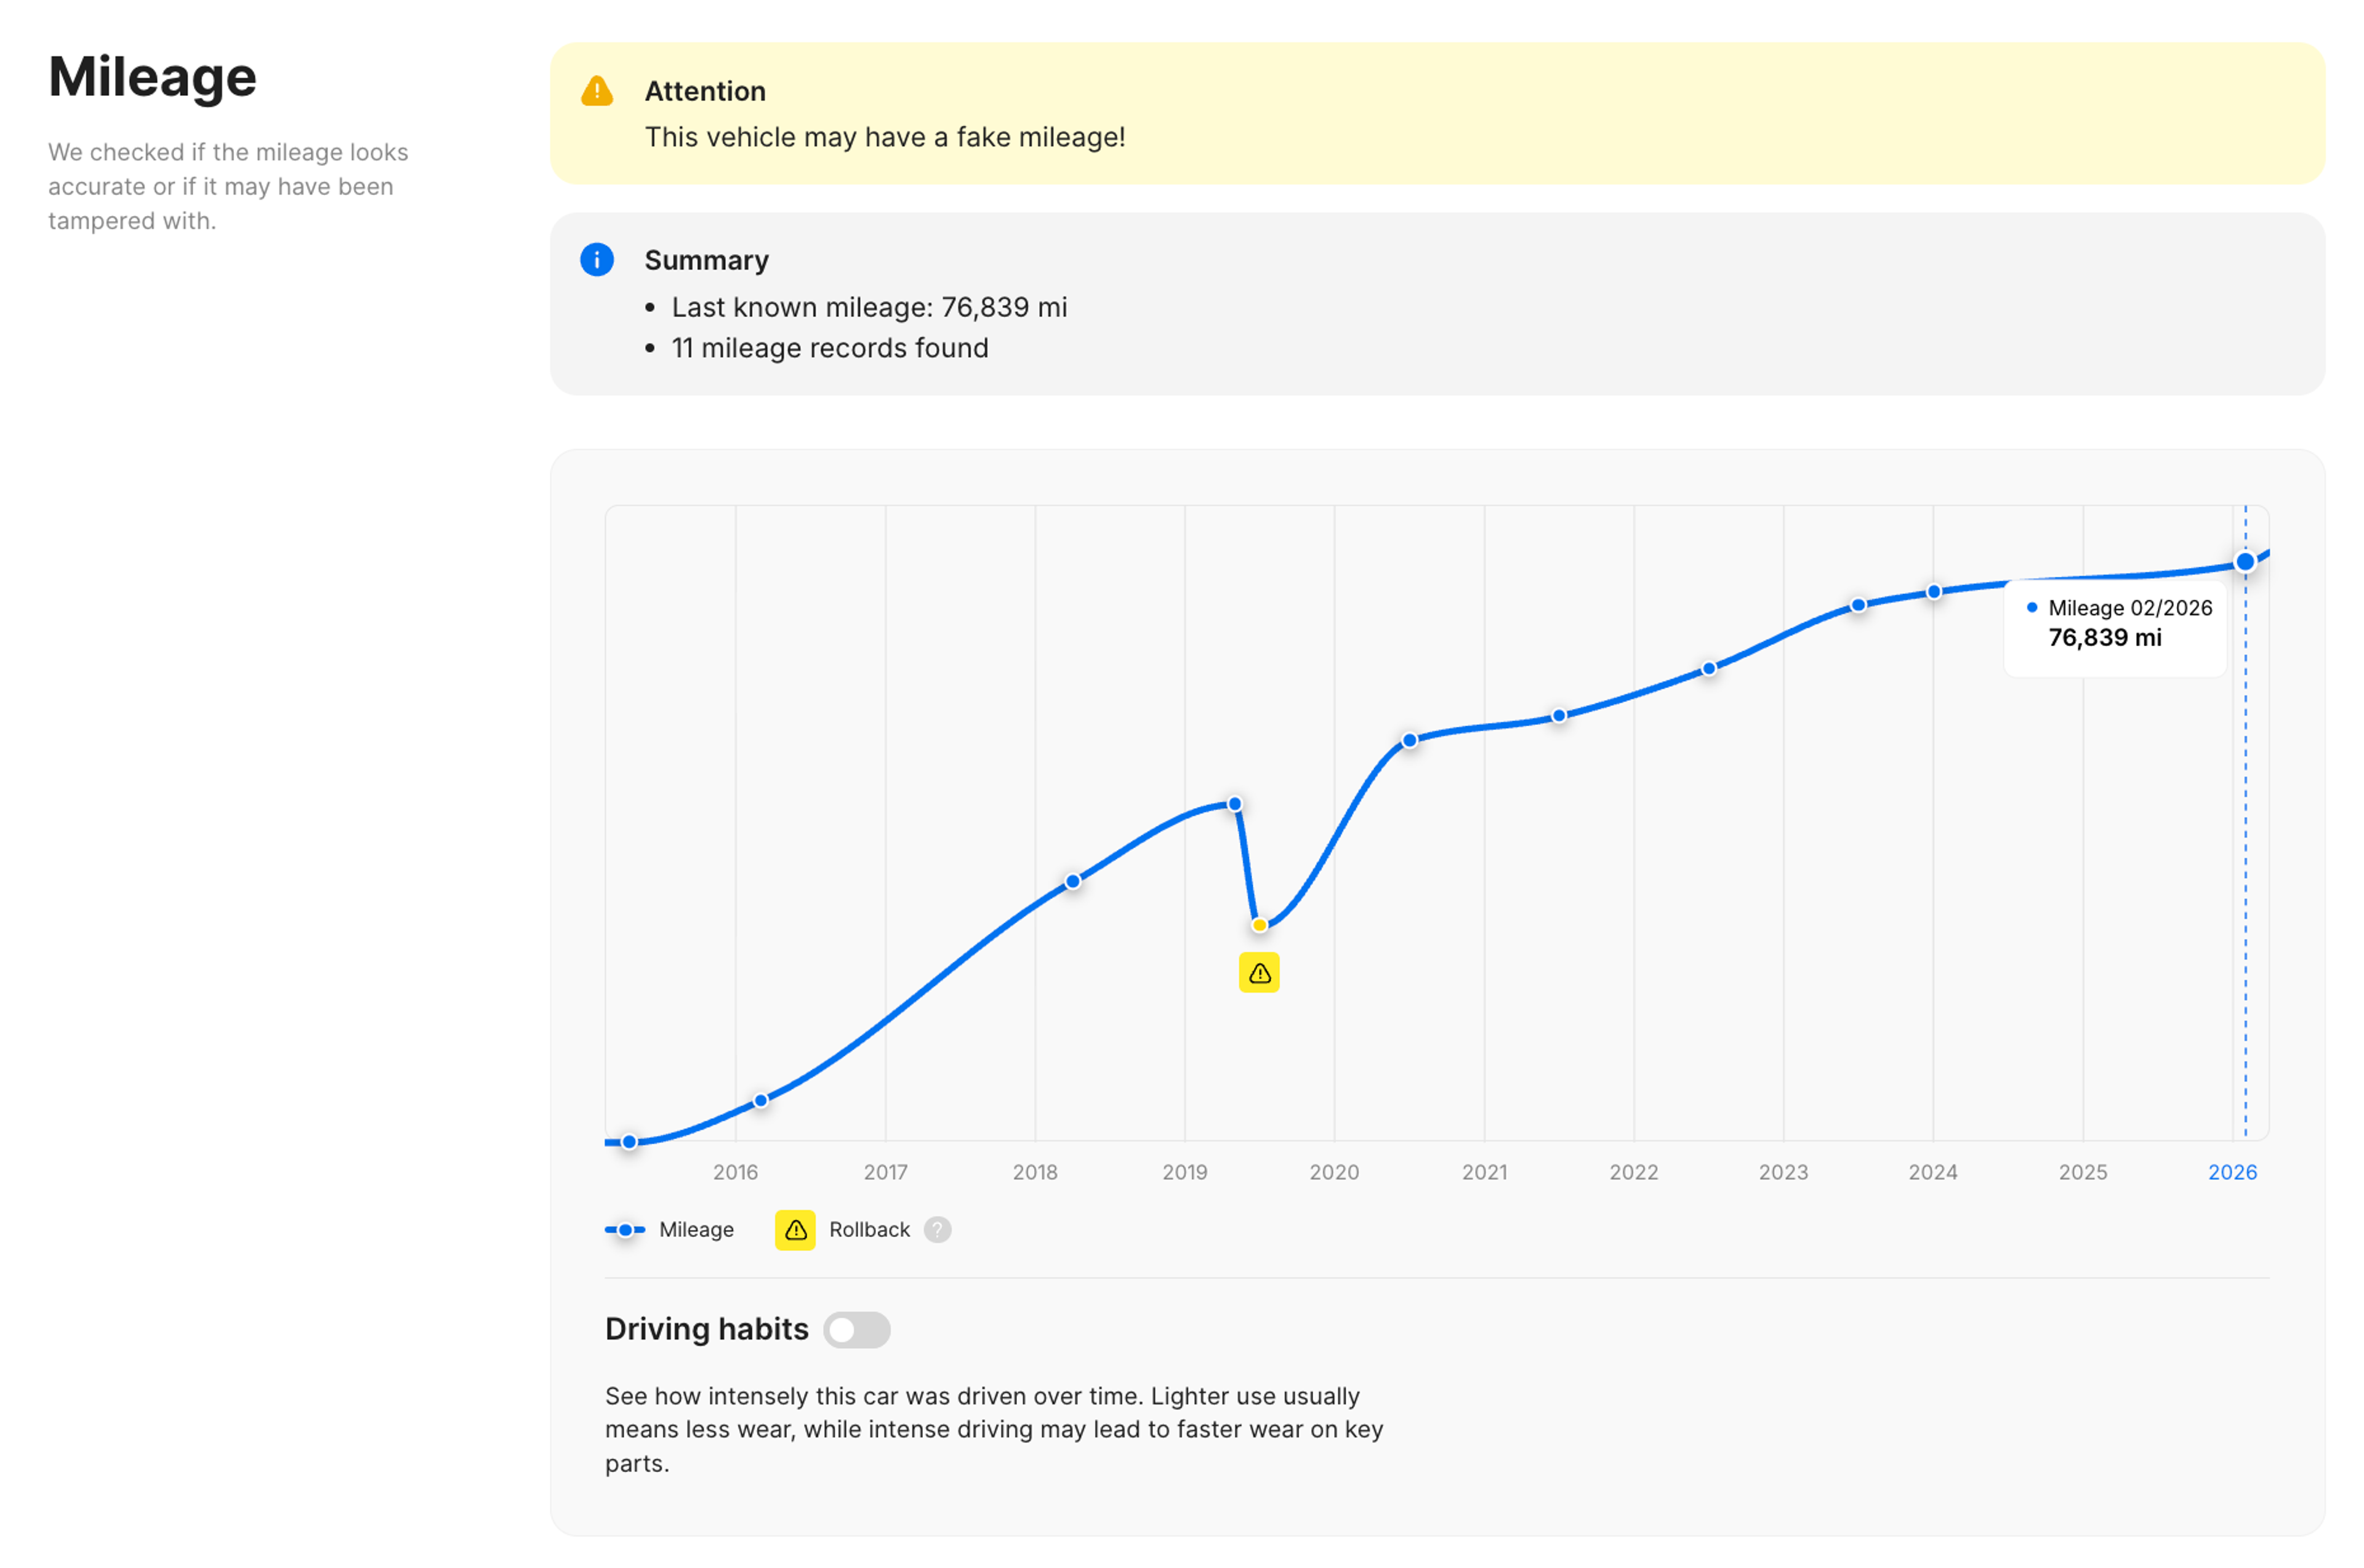2364x1568 pixels.
Task: Click the yellow Attention warning icon
Action: click(x=597, y=91)
